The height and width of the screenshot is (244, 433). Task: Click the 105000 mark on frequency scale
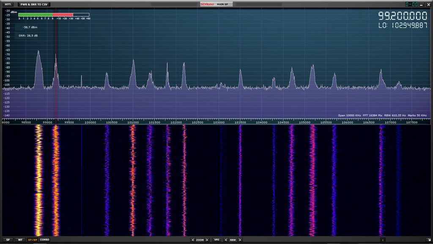point(304,123)
